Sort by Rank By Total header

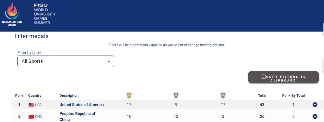click(293, 96)
